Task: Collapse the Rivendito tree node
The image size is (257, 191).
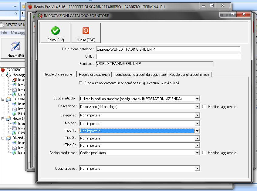Action: 3,138
